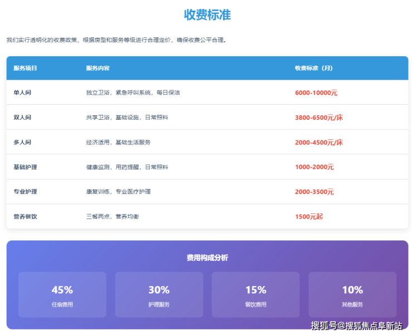Open the 45% 住宿费用 card
Screen dimensions: 412x335
62,295
